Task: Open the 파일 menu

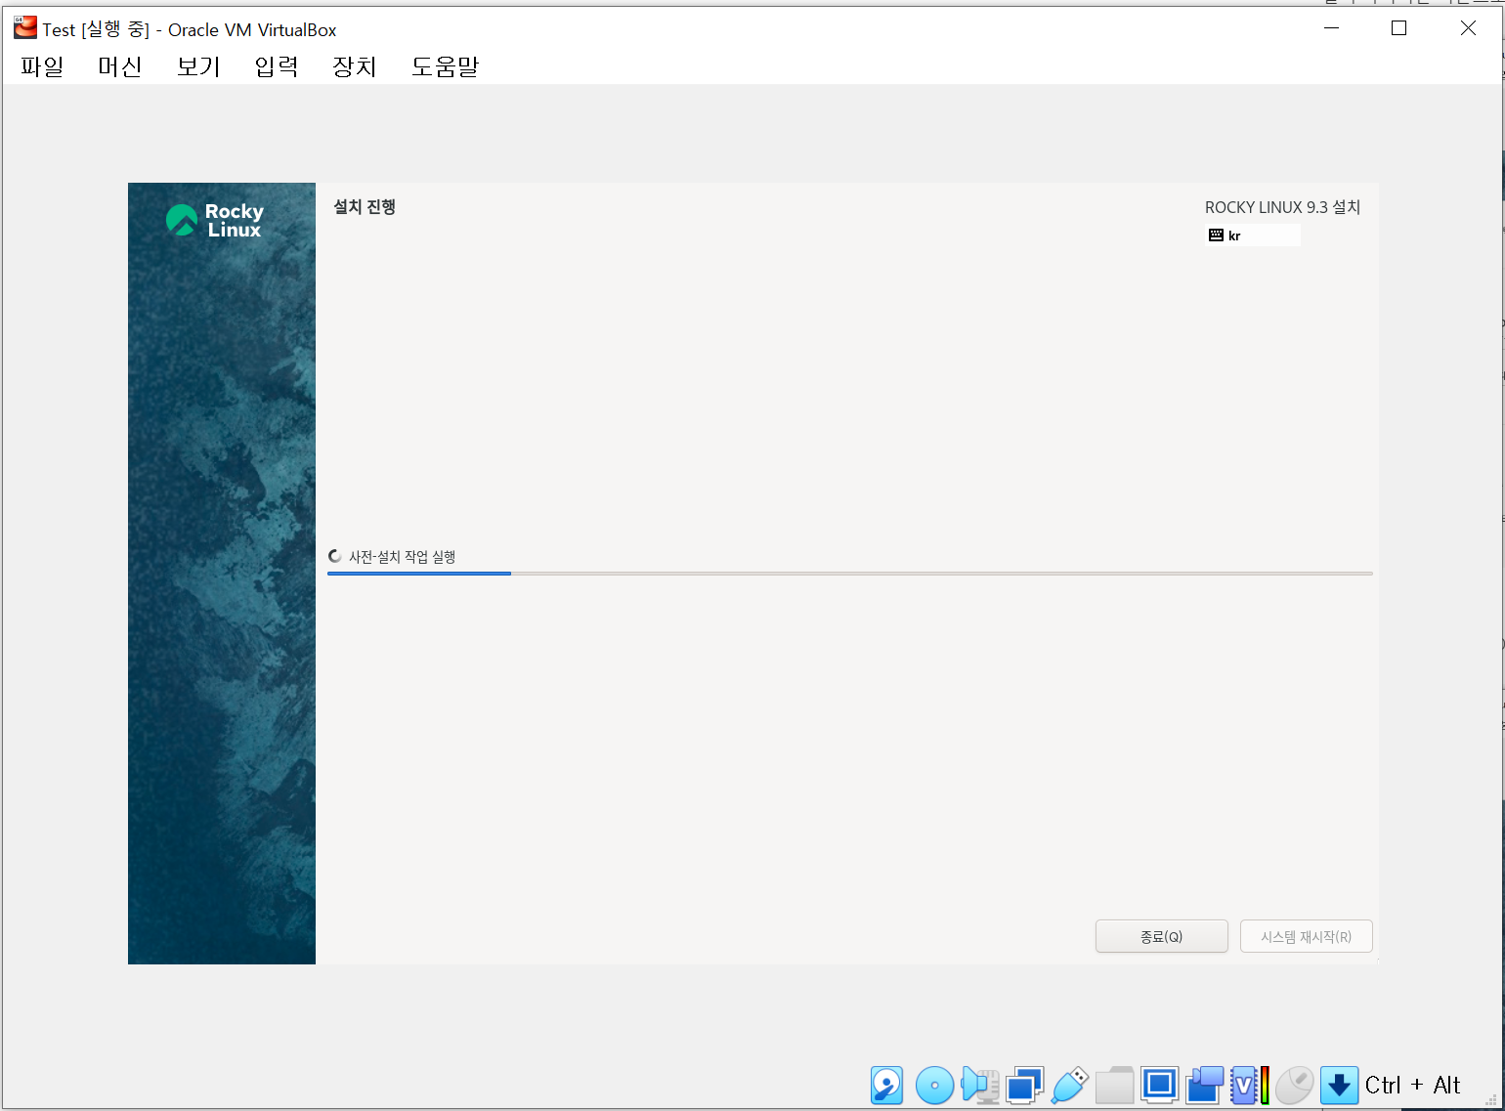Action: pyautogui.click(x=42, y=66)
